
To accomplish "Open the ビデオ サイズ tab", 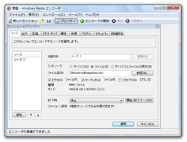I will [x=50, y=34].
